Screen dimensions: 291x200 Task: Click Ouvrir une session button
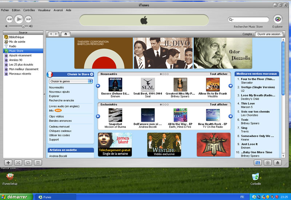(269, 34)
